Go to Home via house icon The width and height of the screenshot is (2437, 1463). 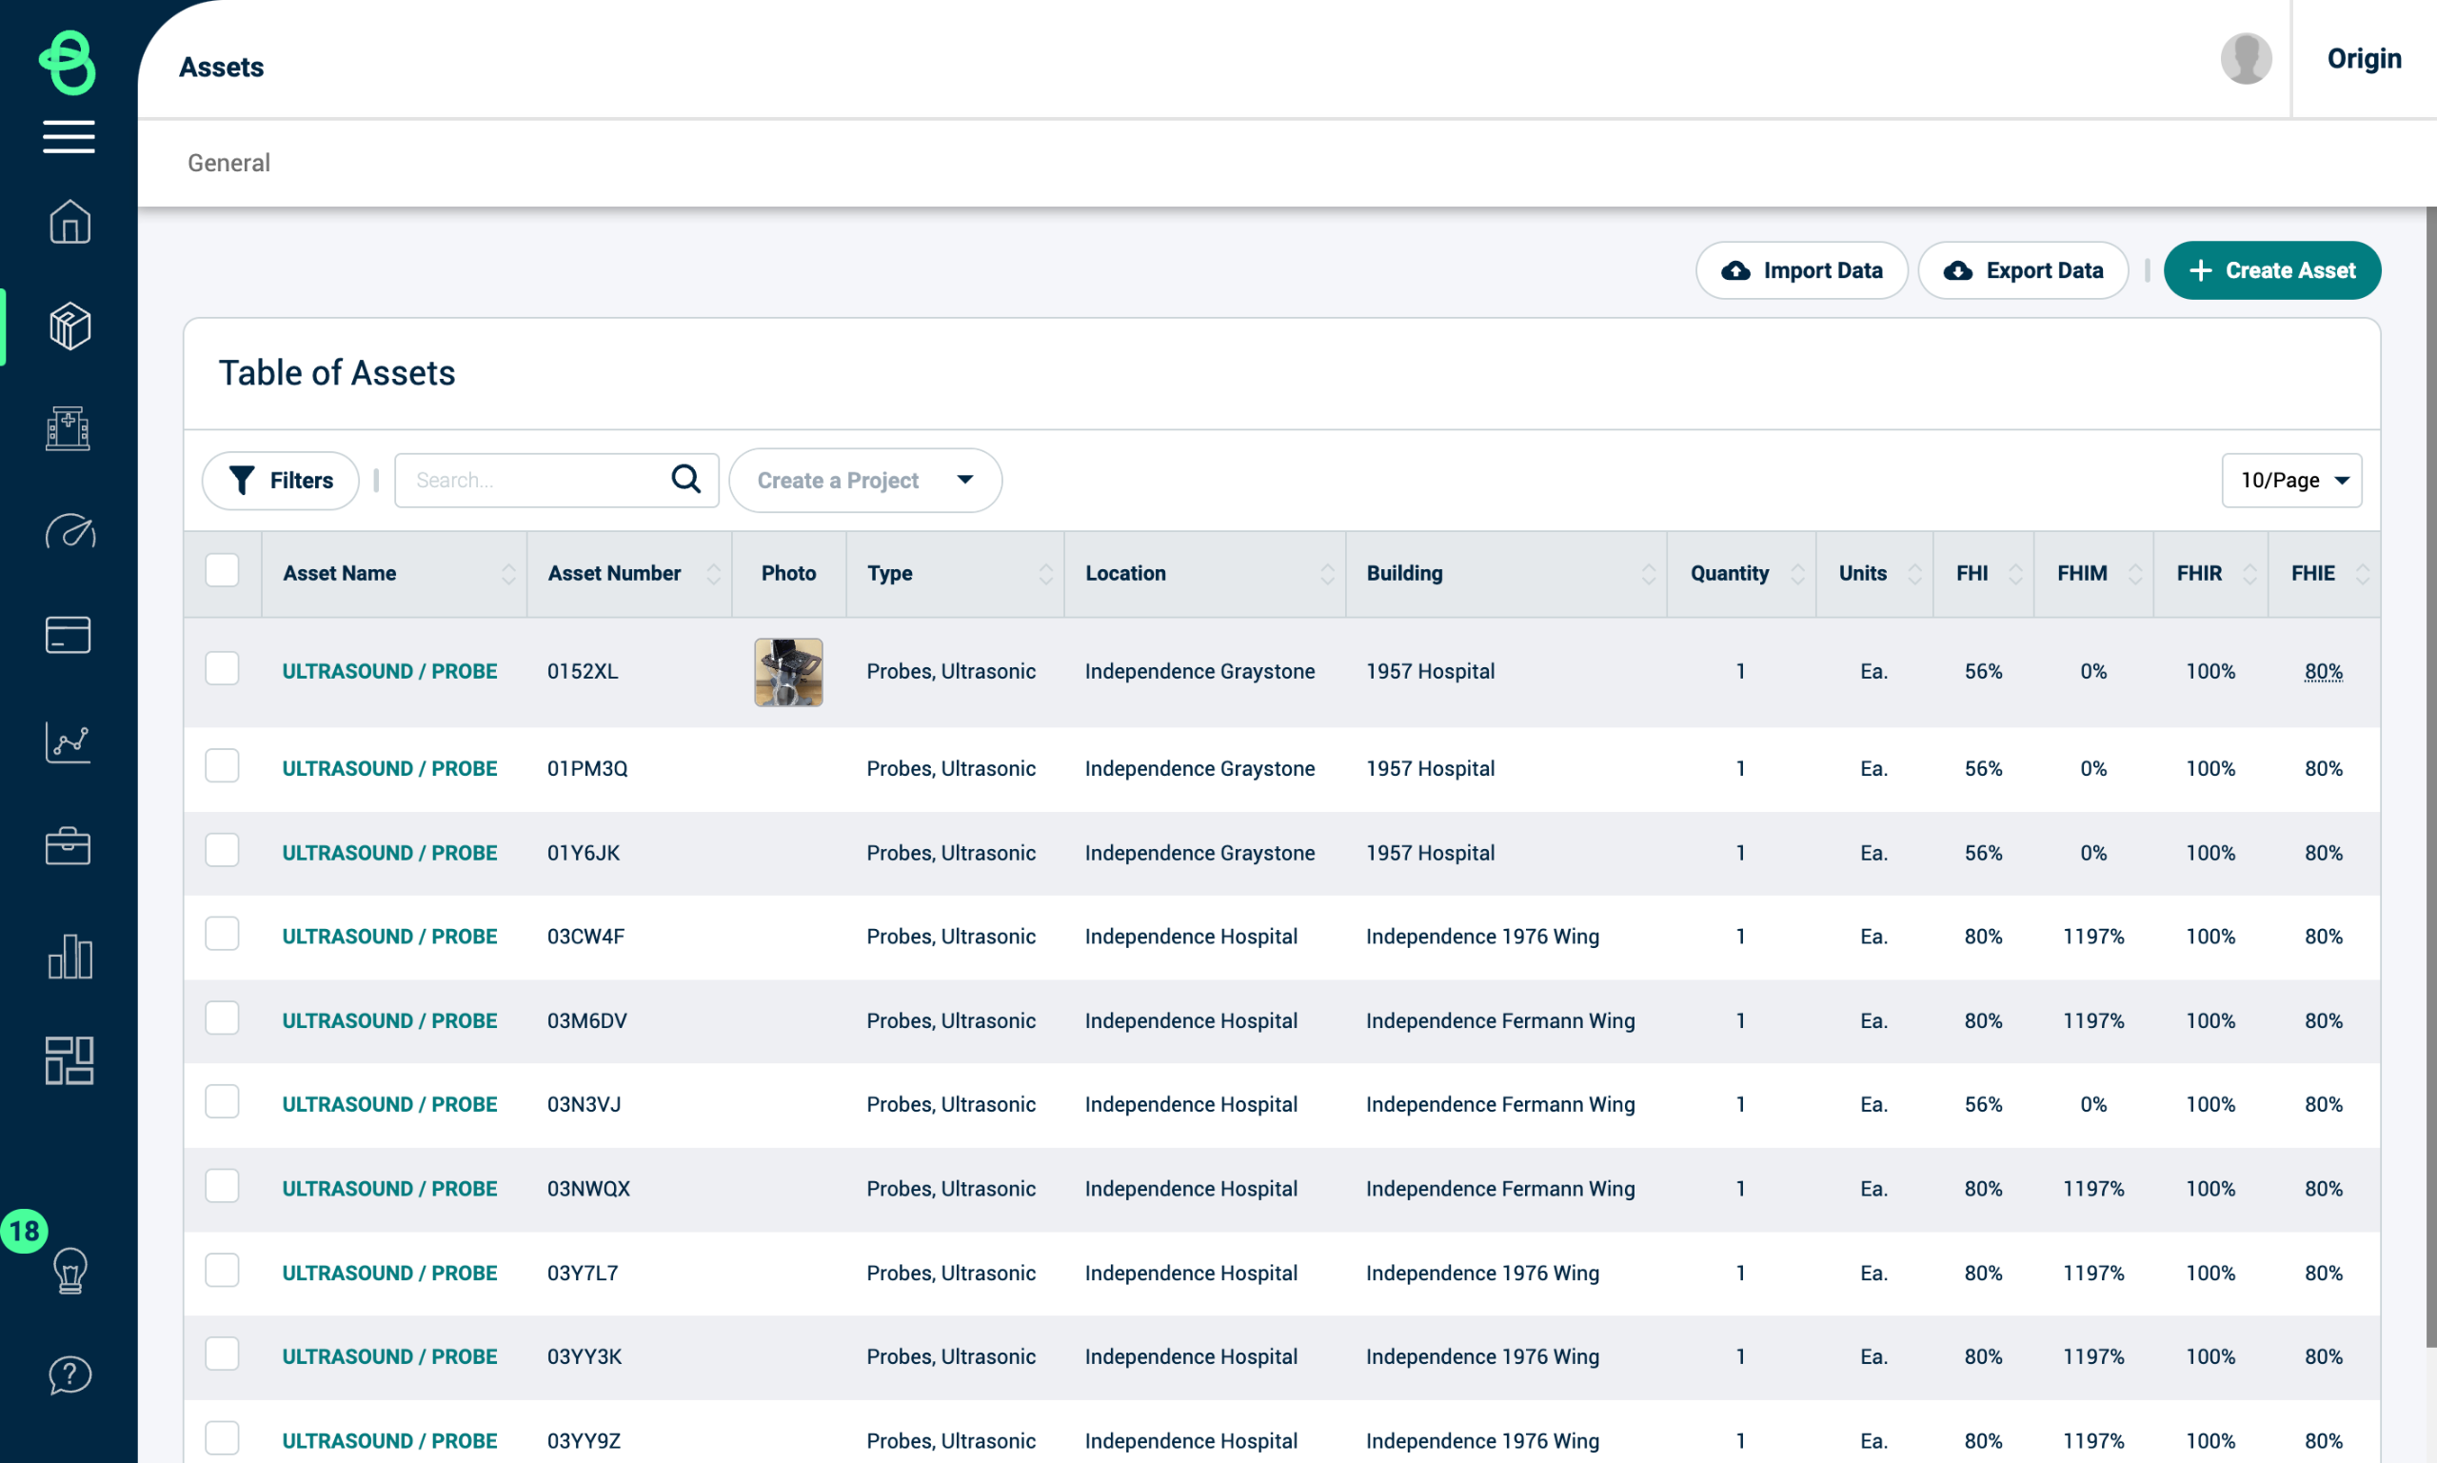[x=69, y=222]
